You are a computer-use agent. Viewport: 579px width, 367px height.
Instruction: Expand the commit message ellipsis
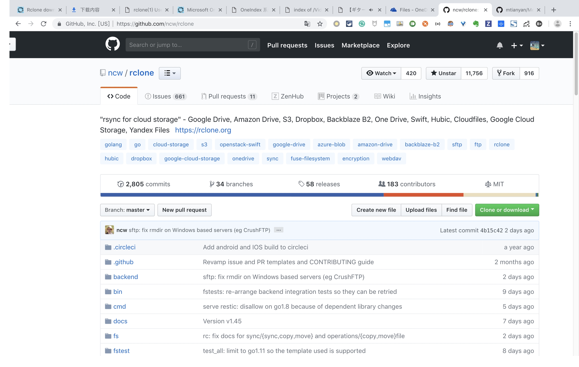coord(278,230)
